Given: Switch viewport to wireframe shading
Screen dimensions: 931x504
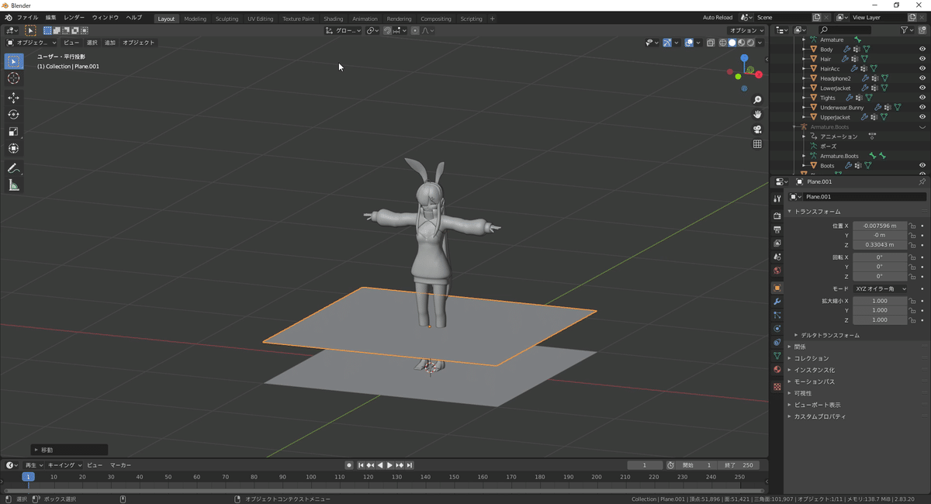Looking at the screenshot, I should click(723, 43).
